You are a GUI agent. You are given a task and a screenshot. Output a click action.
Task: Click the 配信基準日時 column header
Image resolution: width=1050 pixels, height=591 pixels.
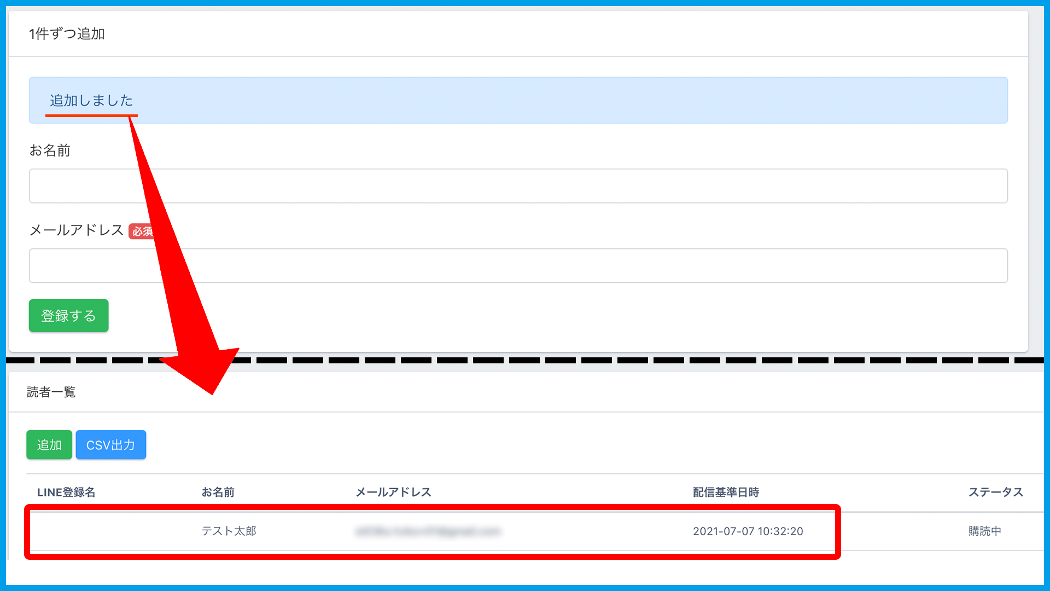coord(726,493)
